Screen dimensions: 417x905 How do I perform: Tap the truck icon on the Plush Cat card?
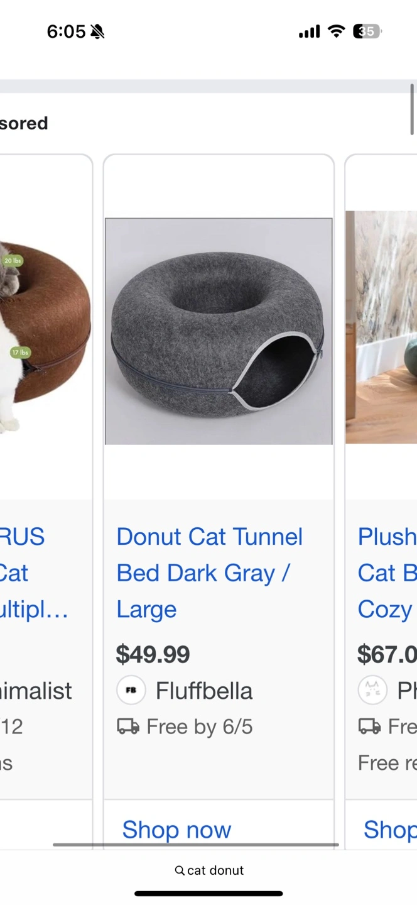click(x=369, y=727)
